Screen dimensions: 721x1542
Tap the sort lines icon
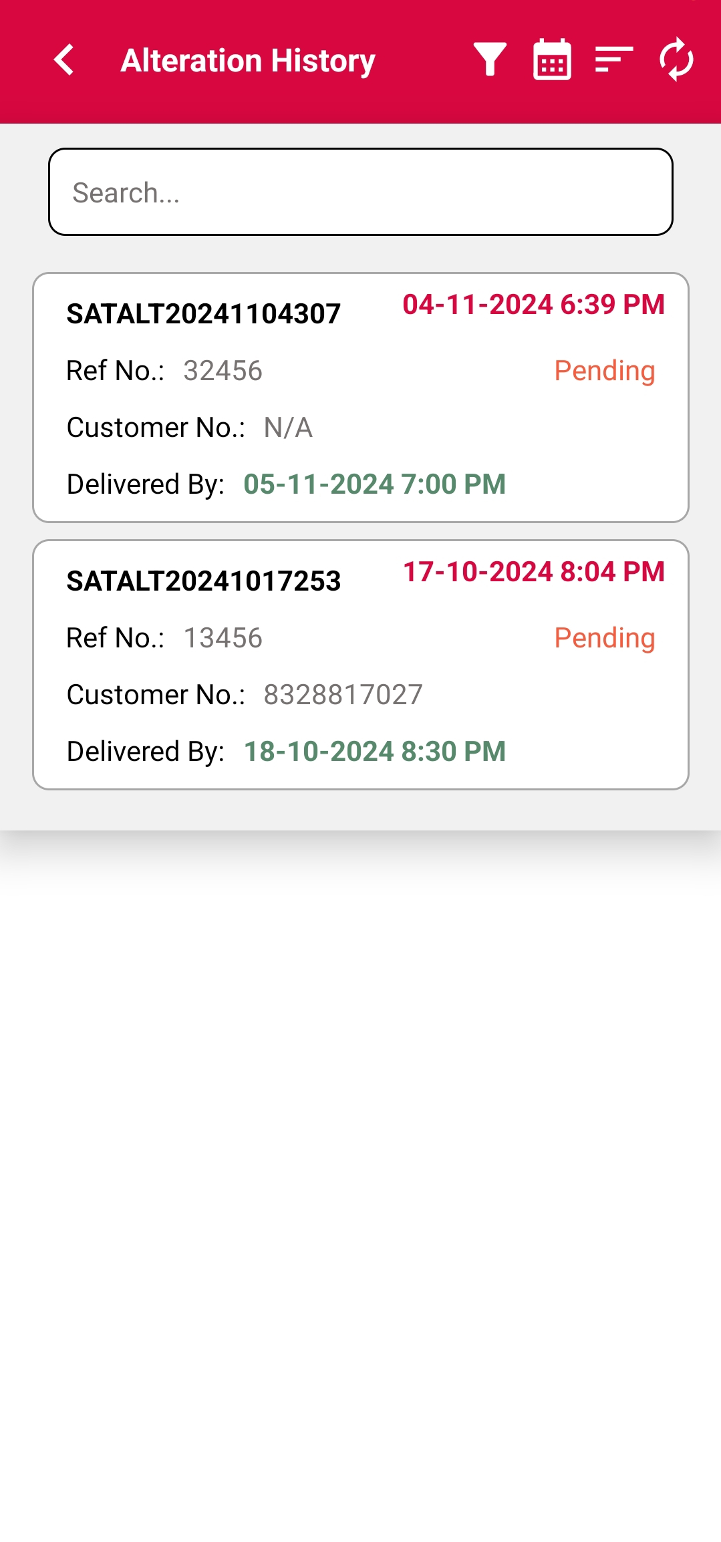coord(613,60)
